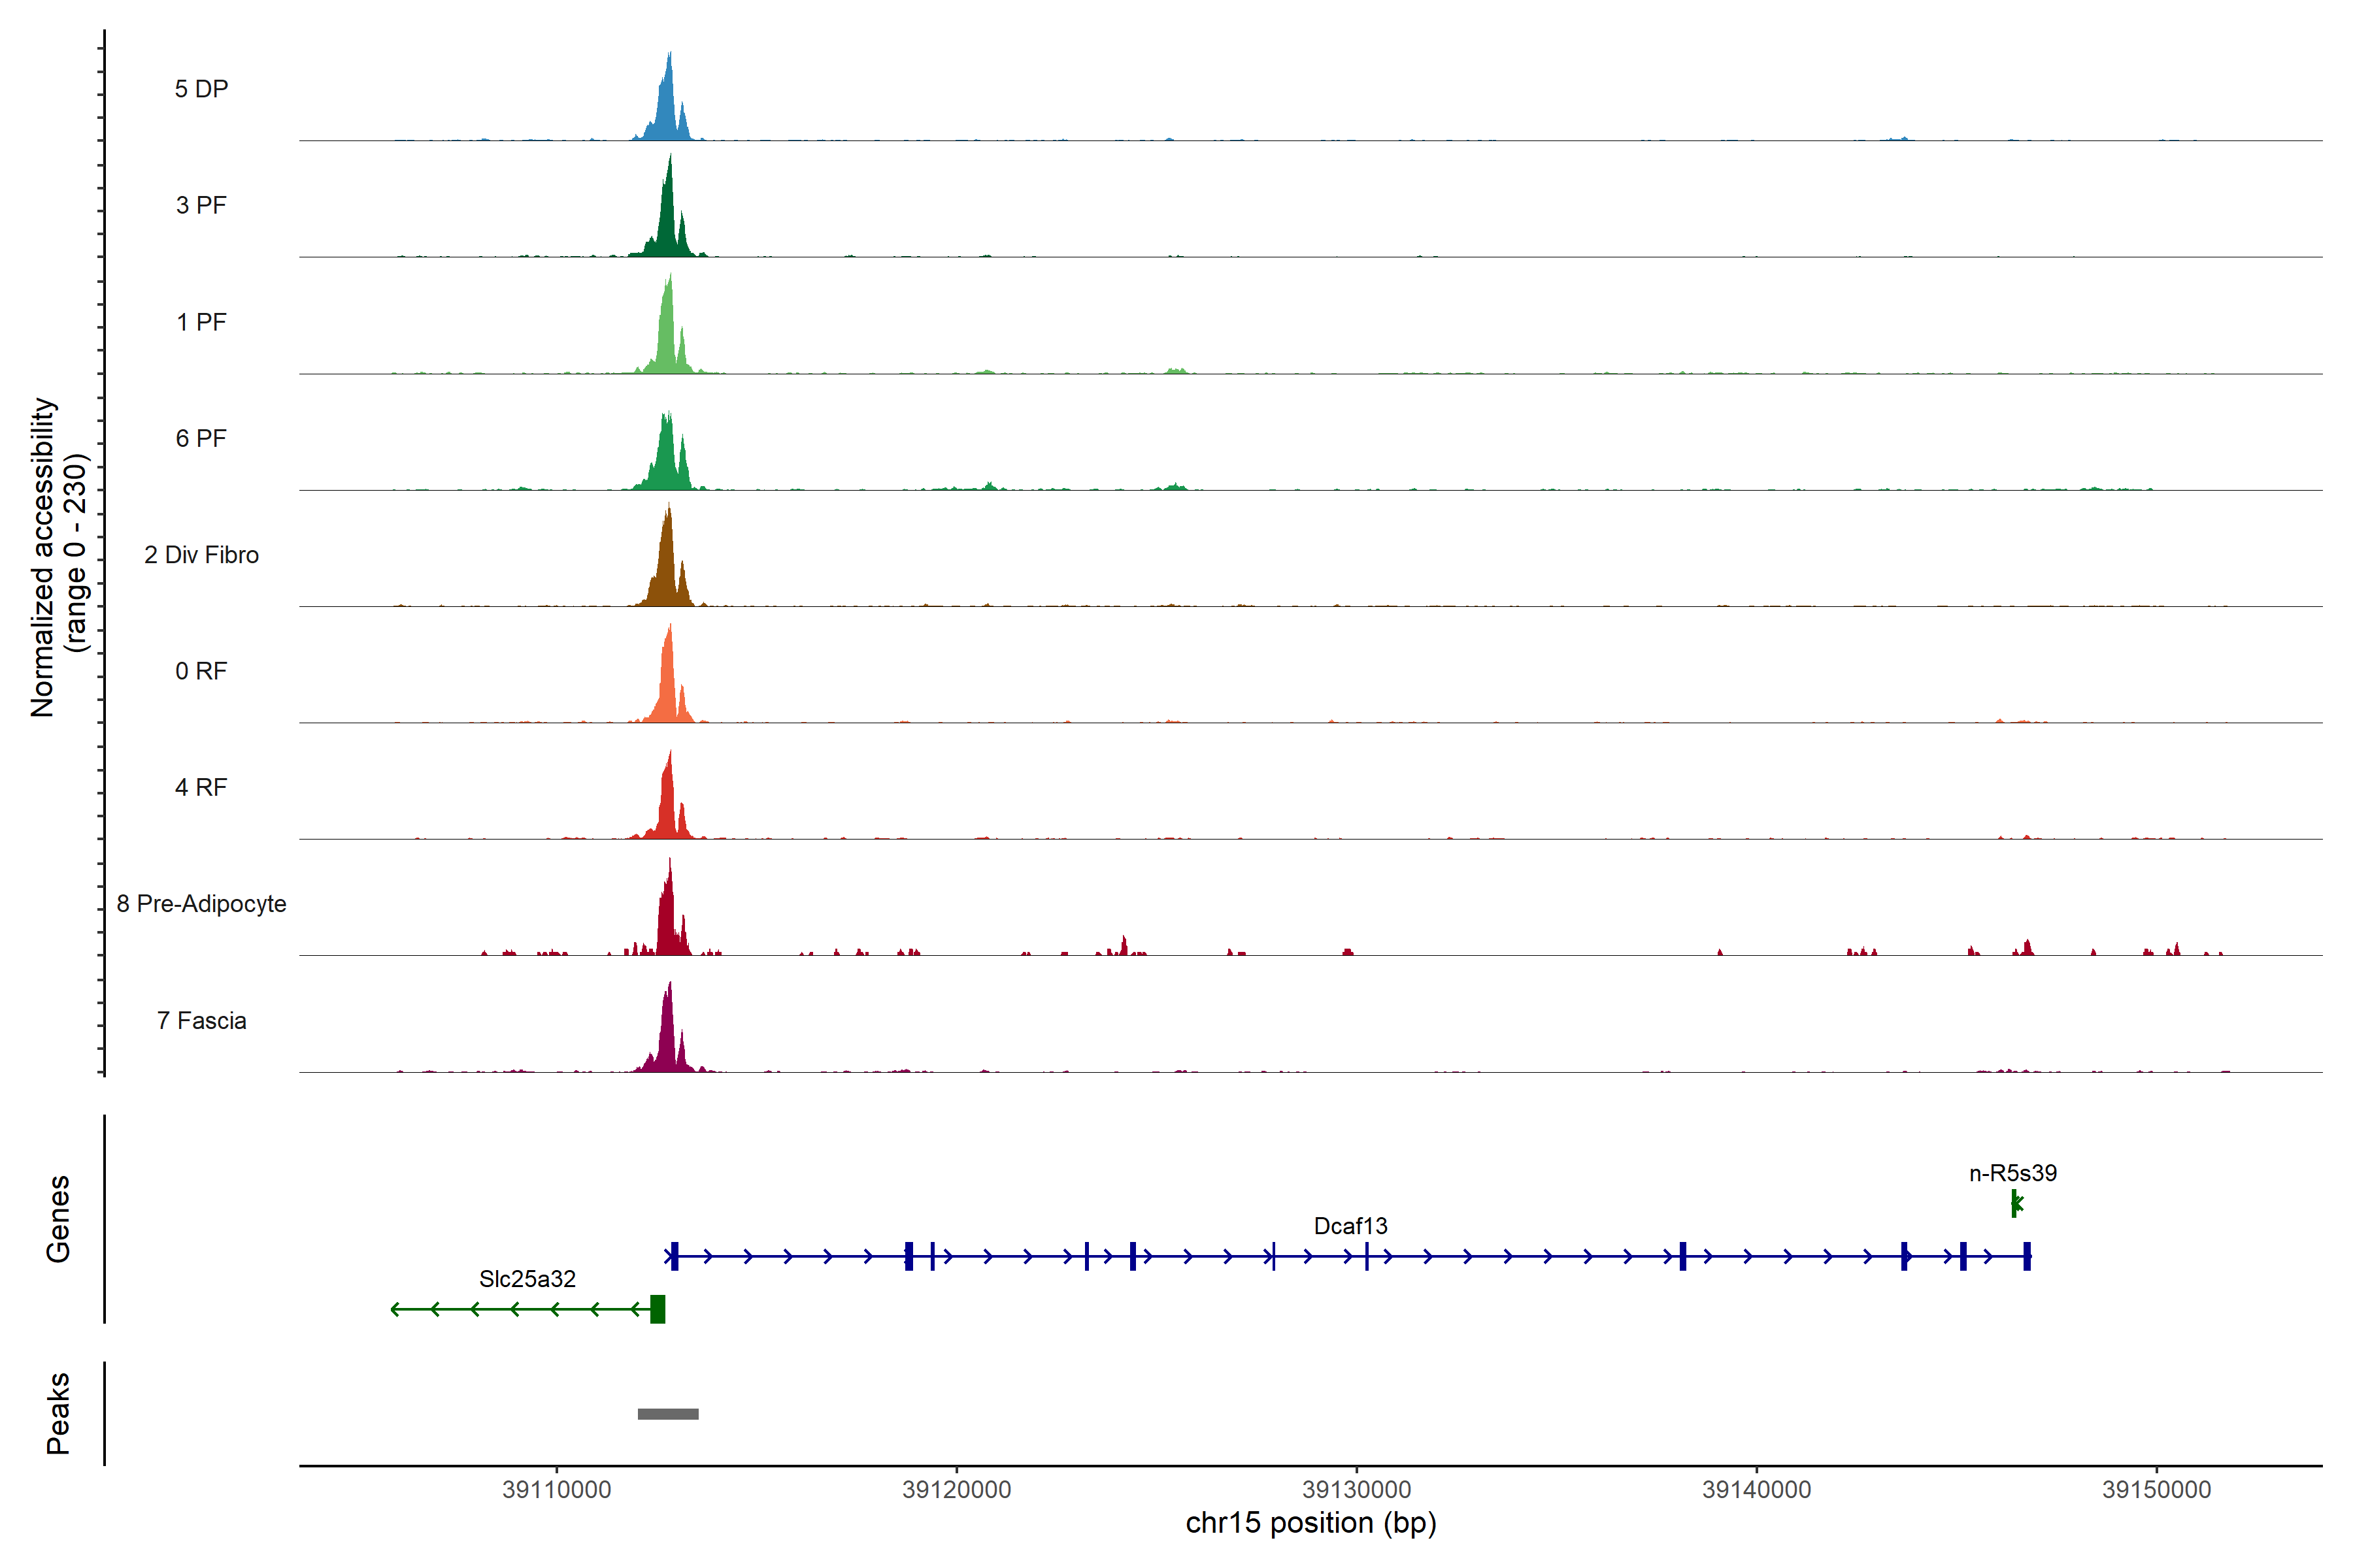Image resolution: width=2353 pixels, height=1568 pixels.
Task: Click the Peaks panel label
Action: (58, 1412)
